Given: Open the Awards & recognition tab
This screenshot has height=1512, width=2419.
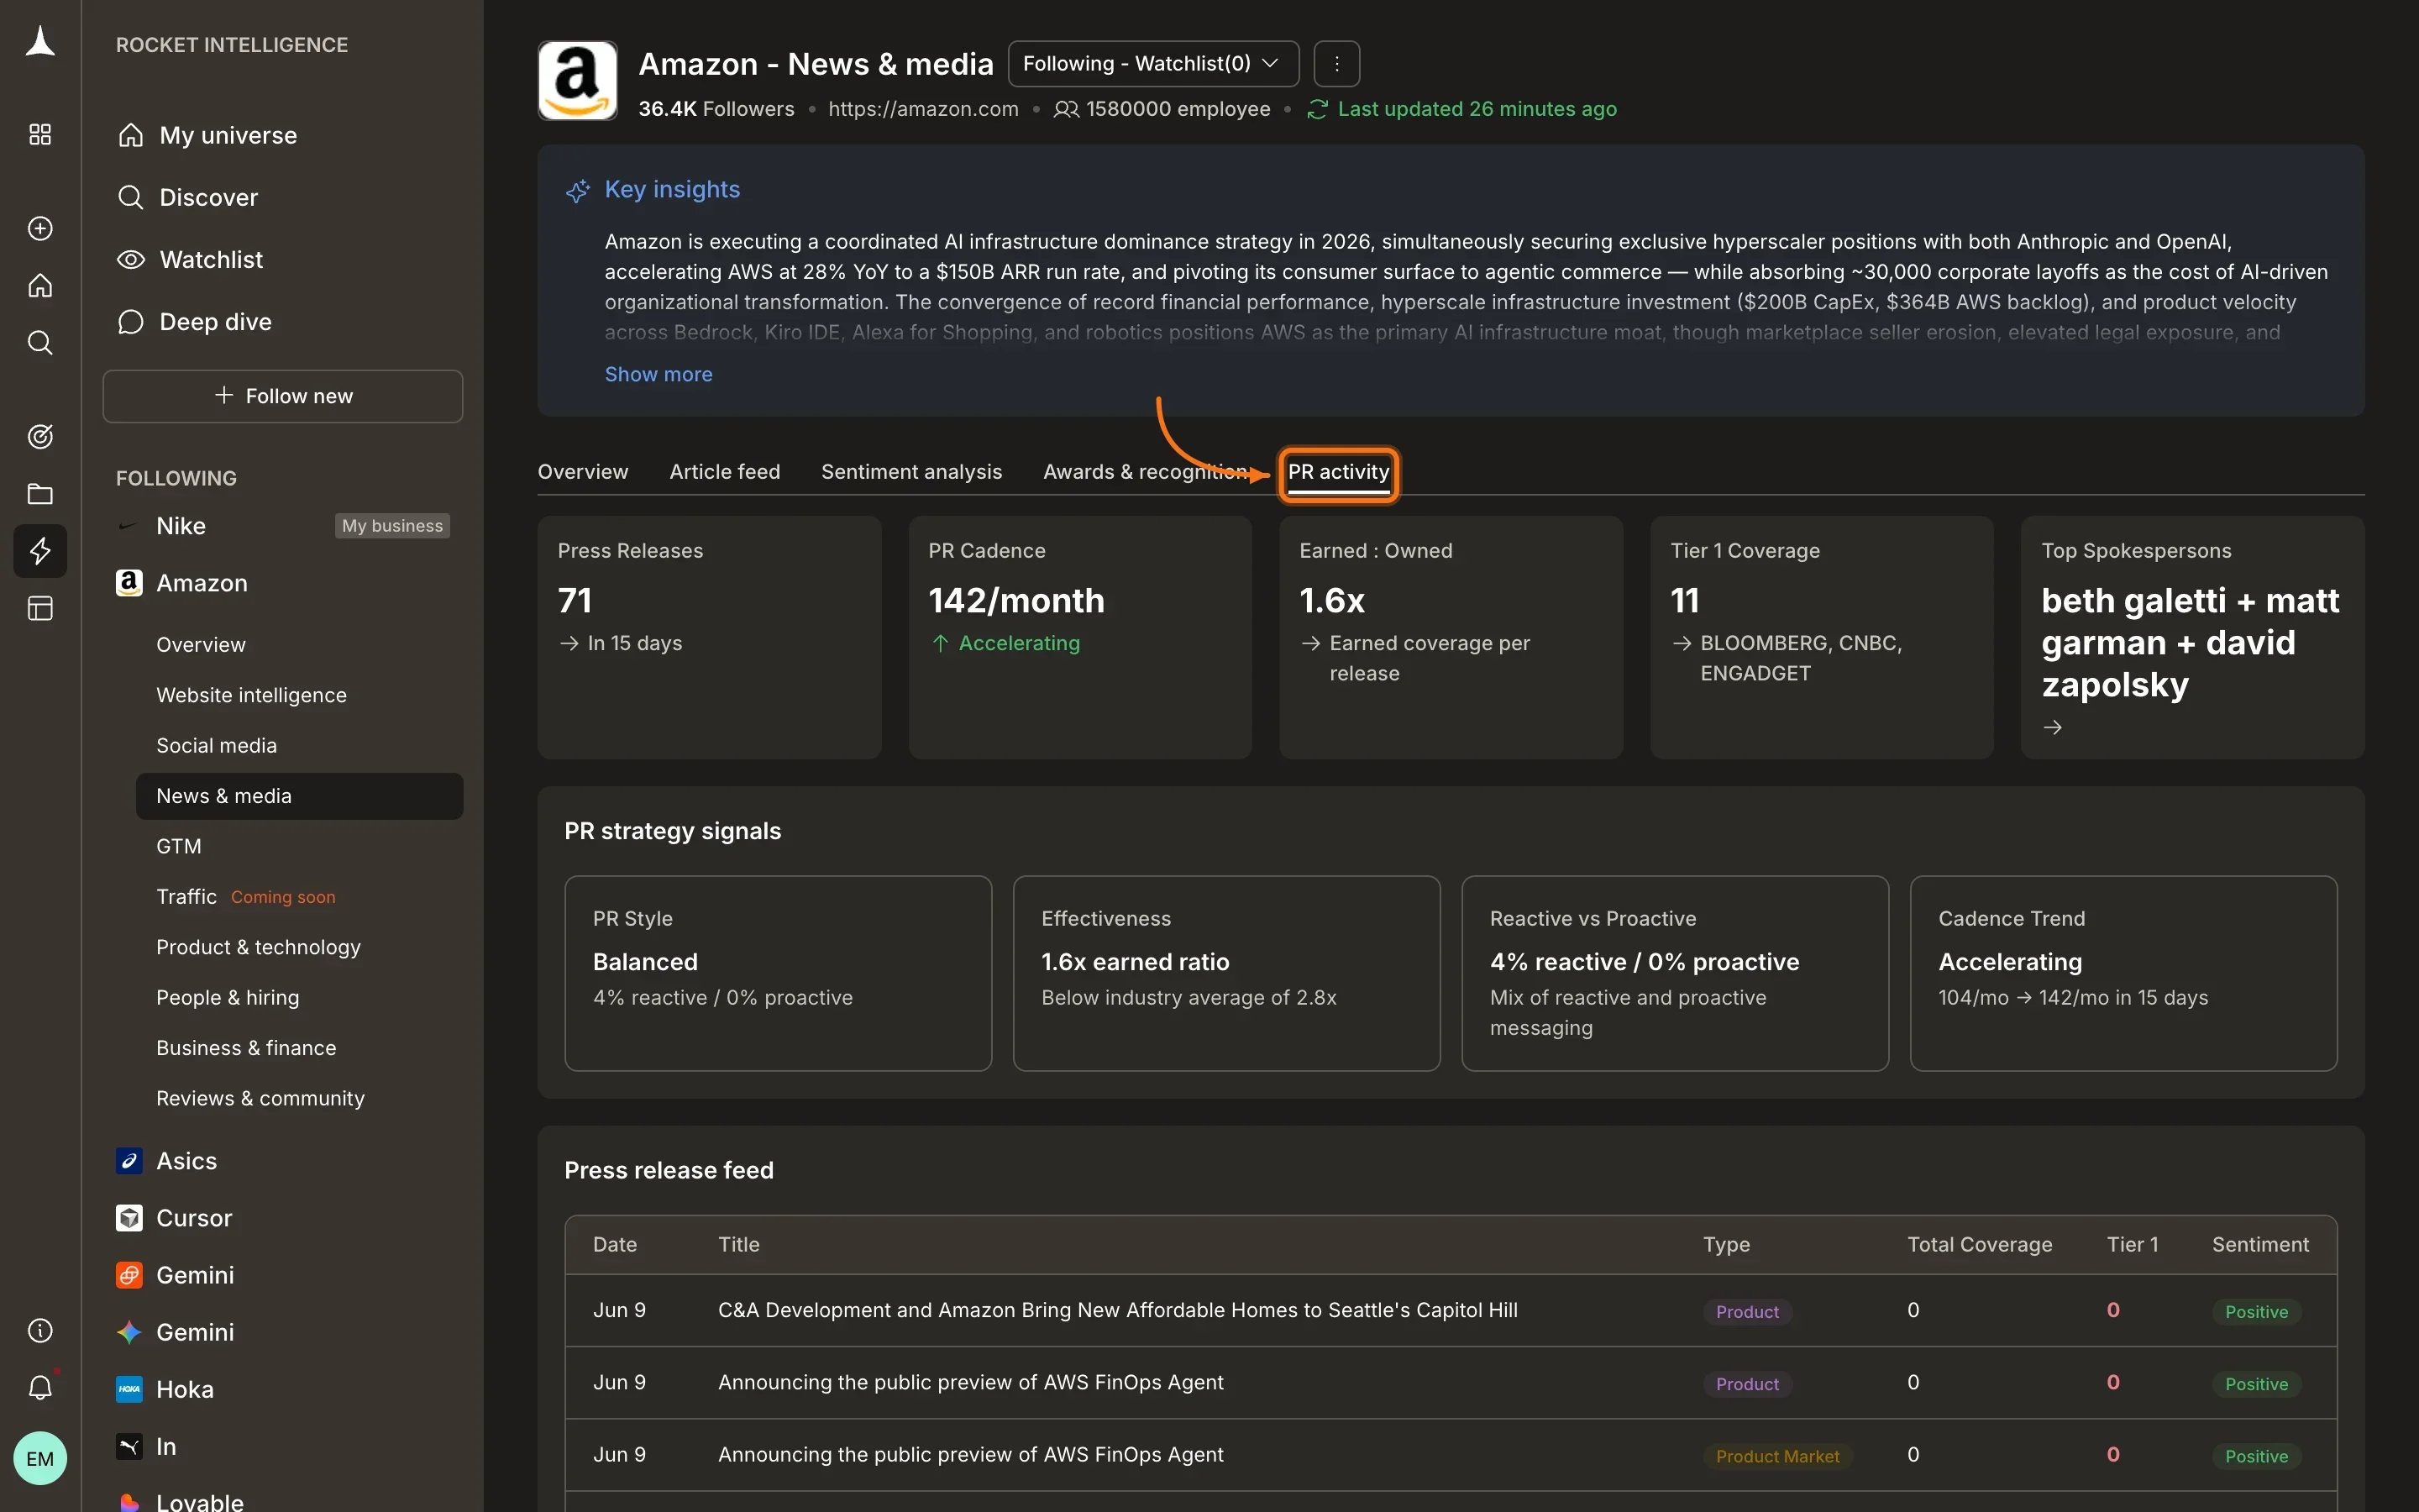Looking at the screenshot, I should pyautogui.click(x=1146, y=472).
